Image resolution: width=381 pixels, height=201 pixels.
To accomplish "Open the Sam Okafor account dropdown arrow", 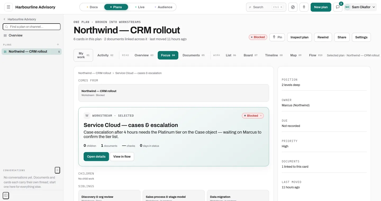I will [x=374, y=7].
